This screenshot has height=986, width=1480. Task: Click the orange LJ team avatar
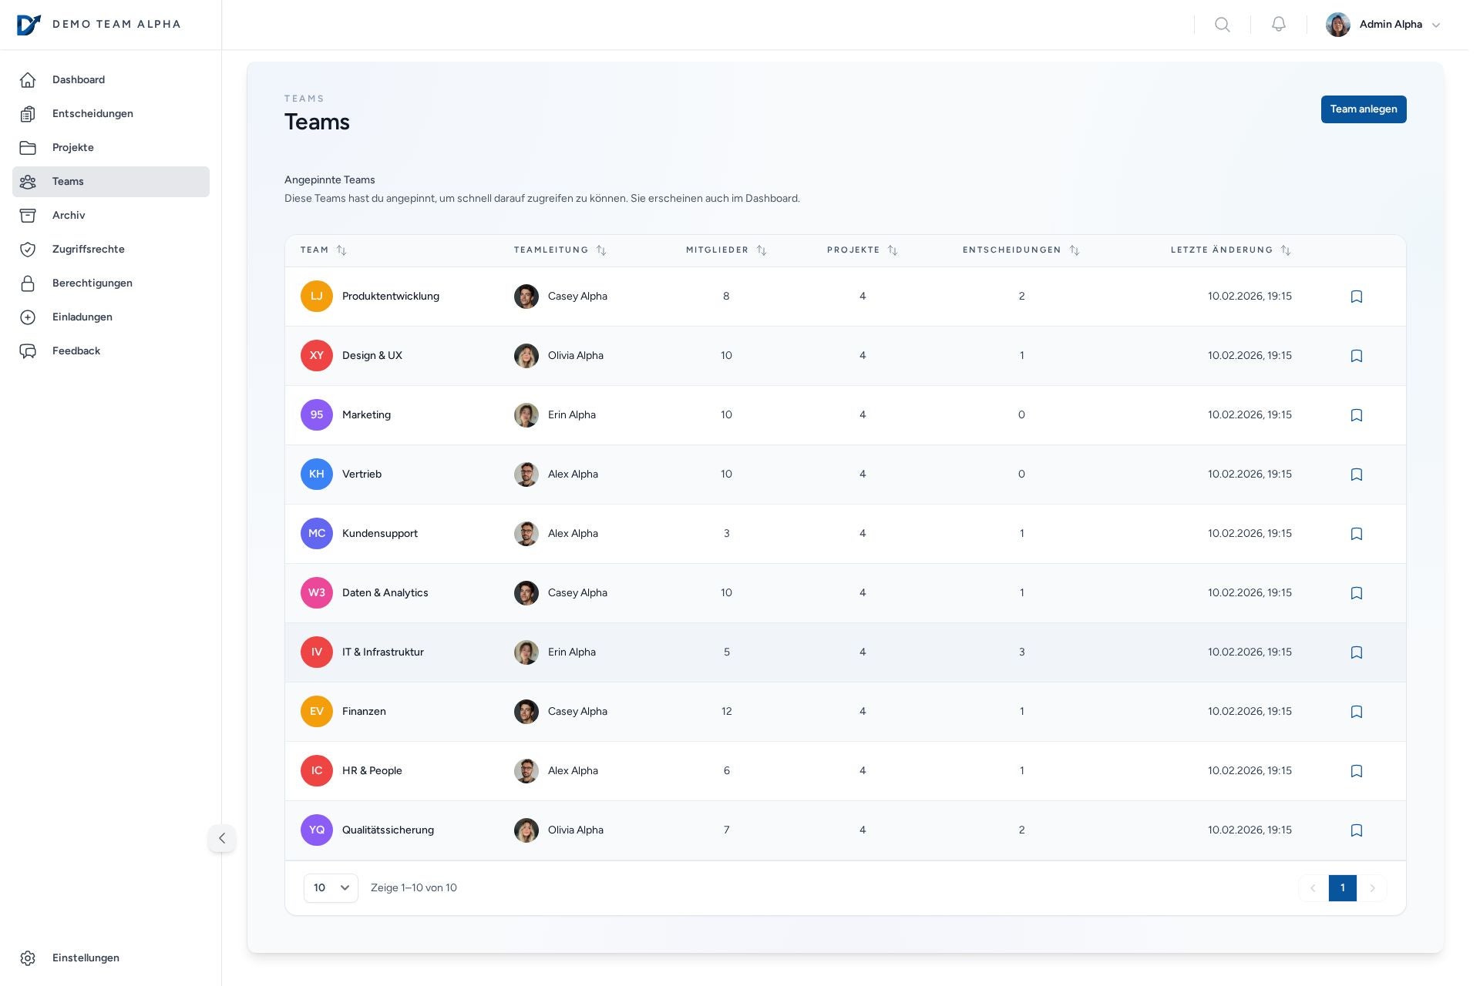pos(317,297)
